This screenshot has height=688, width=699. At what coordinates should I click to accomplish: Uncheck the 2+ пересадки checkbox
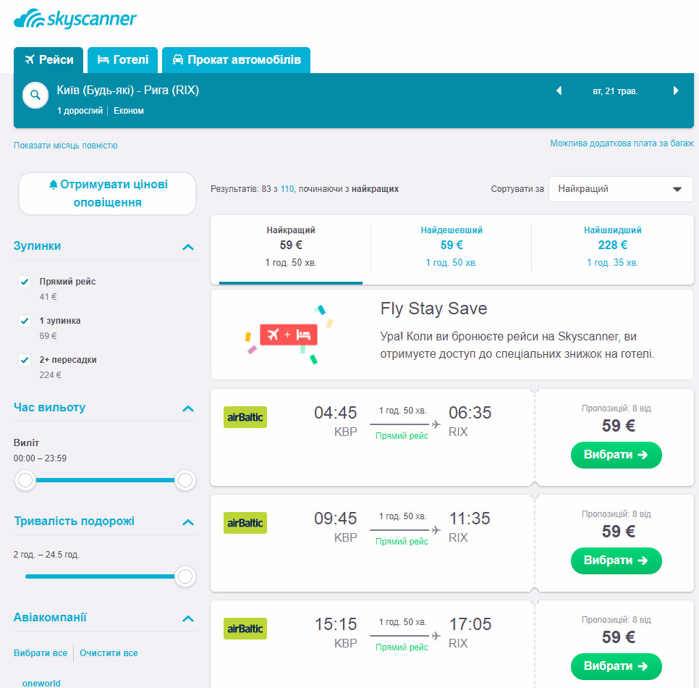point(25,360)
